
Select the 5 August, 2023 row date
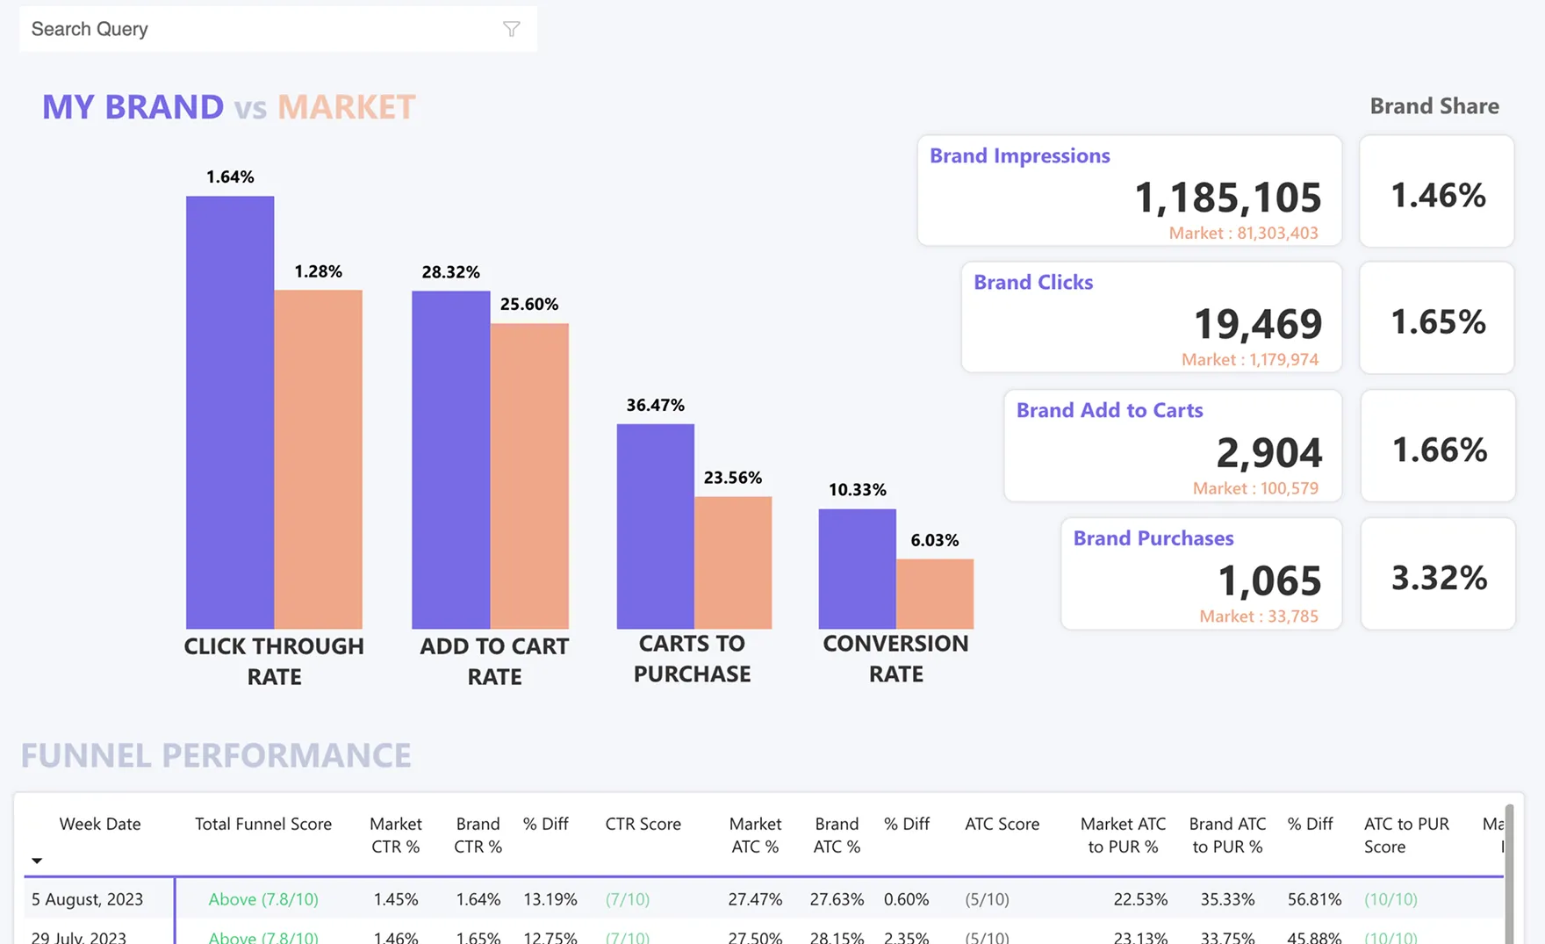(x=87, y=899)
